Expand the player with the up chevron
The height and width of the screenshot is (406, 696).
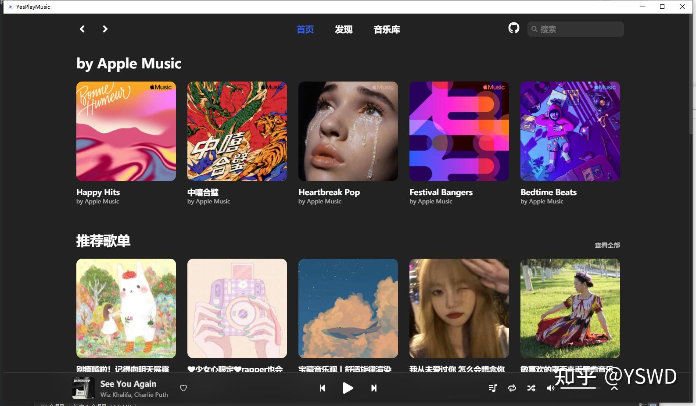(614, 388)
